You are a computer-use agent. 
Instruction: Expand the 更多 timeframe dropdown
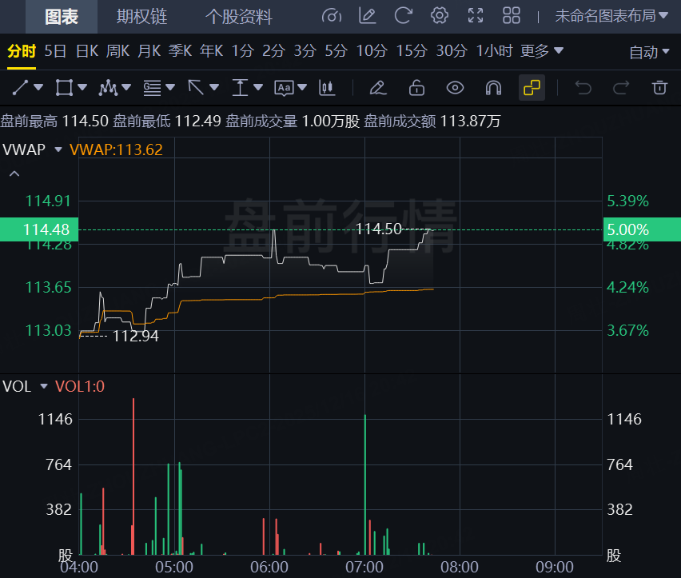click(x=541, y=51)
